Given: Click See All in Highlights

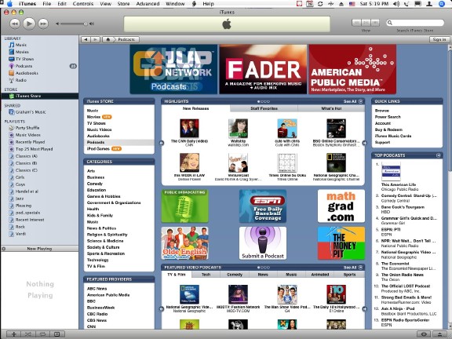Looking at the screenshot, I should pyautogui.click(x=353, y=101).
